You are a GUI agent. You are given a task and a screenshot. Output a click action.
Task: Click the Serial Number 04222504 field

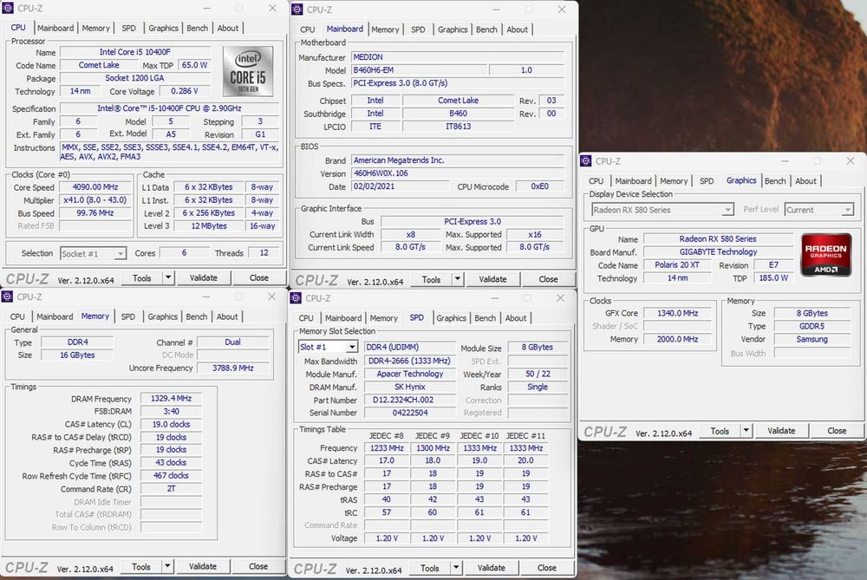tap(410, 413)
